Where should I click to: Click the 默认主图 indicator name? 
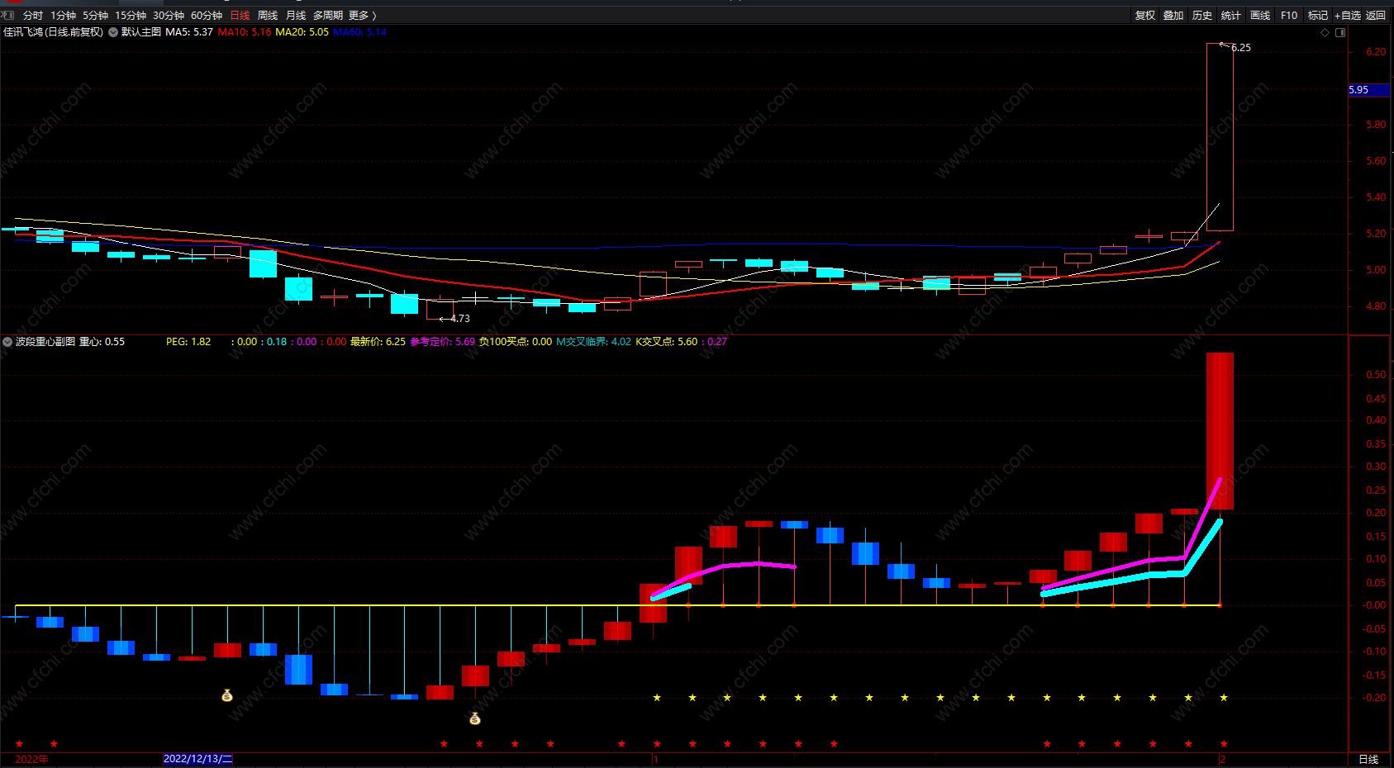[141, 32]
